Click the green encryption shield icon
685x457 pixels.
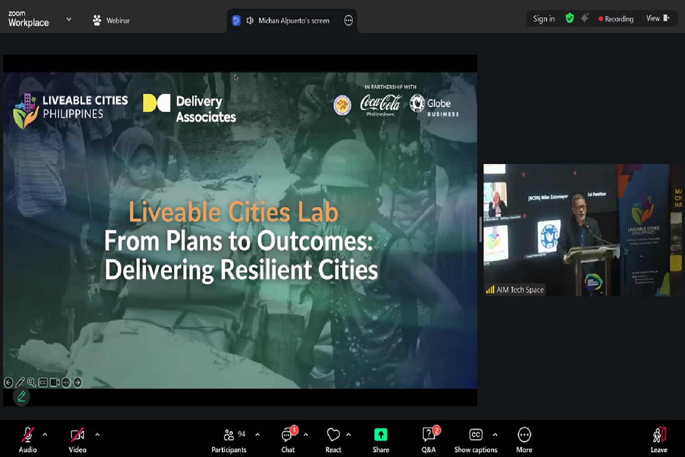569,18
